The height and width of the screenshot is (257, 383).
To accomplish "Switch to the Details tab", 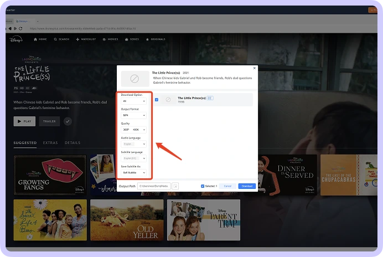I will (x=73, y=143).
